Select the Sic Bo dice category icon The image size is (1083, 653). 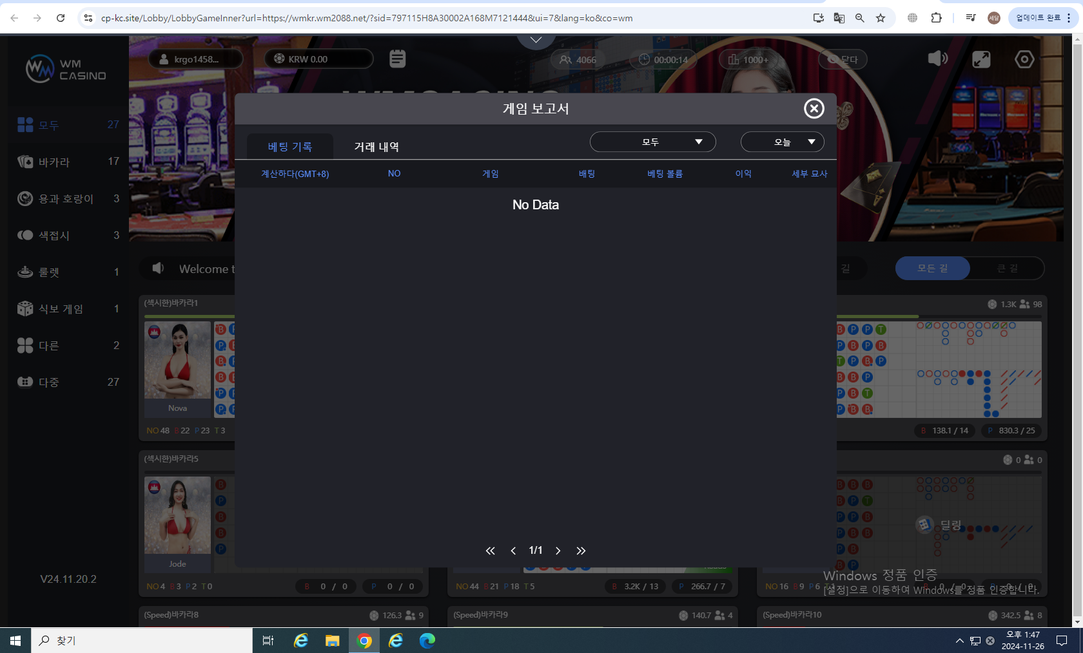click(x=25, y=308)
